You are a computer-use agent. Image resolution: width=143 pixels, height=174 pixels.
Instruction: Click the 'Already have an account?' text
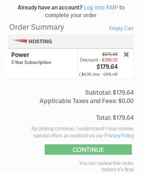[50, 8]
